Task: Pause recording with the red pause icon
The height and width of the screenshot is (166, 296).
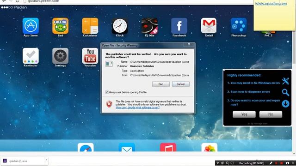Action: (276, 163)
